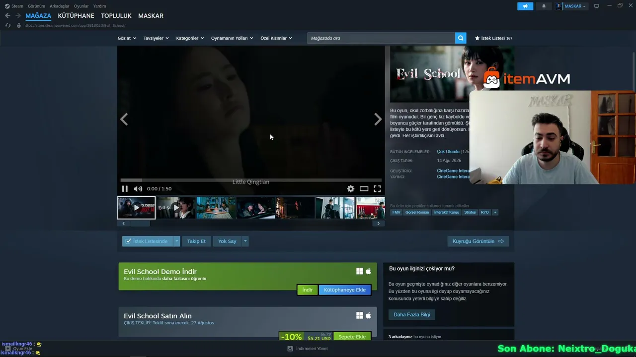Open the MASKAR profile tab
The width and height of the screenshot is (636, 357).
point(151,16)
